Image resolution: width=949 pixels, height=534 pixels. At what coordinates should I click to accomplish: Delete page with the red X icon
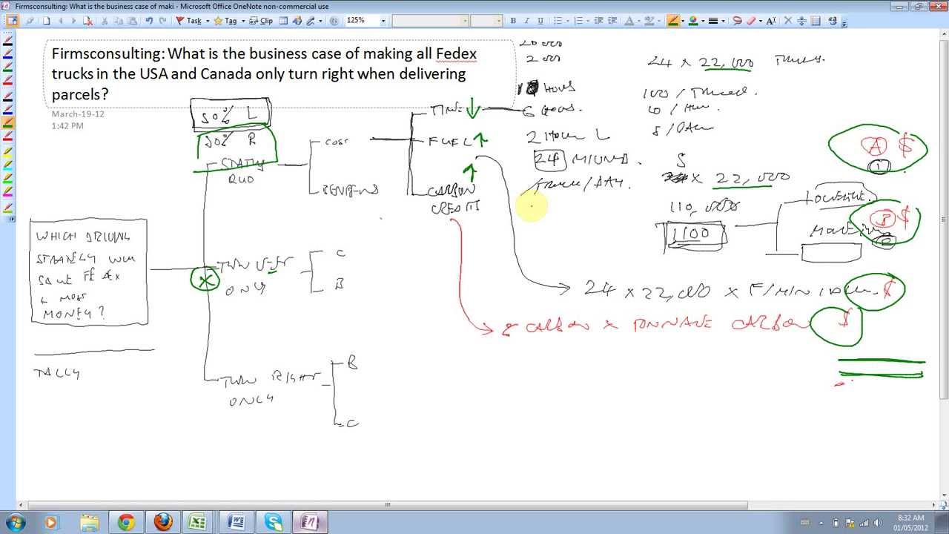pyautogui.click(x=87, y=21)
